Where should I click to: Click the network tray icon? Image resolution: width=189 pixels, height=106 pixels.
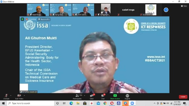(x=171, y=103)
